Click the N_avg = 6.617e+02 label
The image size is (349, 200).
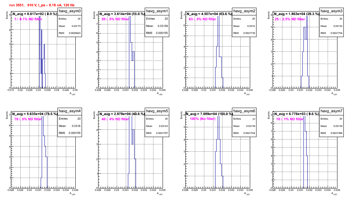[x=35, y=14]
